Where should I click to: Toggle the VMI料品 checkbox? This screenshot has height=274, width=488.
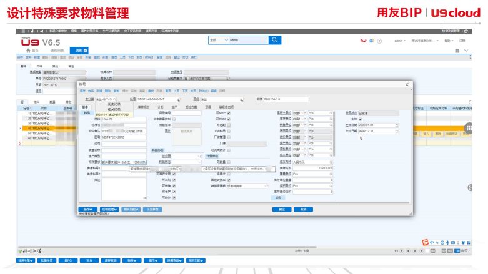[229, 131]
